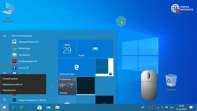The height and width of the screenshot is (111, 197).
Task: Open taskbar search magnifier
Action: click(13, 107)
